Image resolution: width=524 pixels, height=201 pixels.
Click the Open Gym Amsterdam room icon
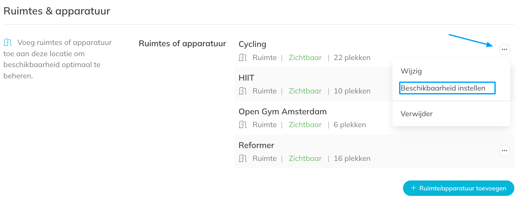[243, 125]
